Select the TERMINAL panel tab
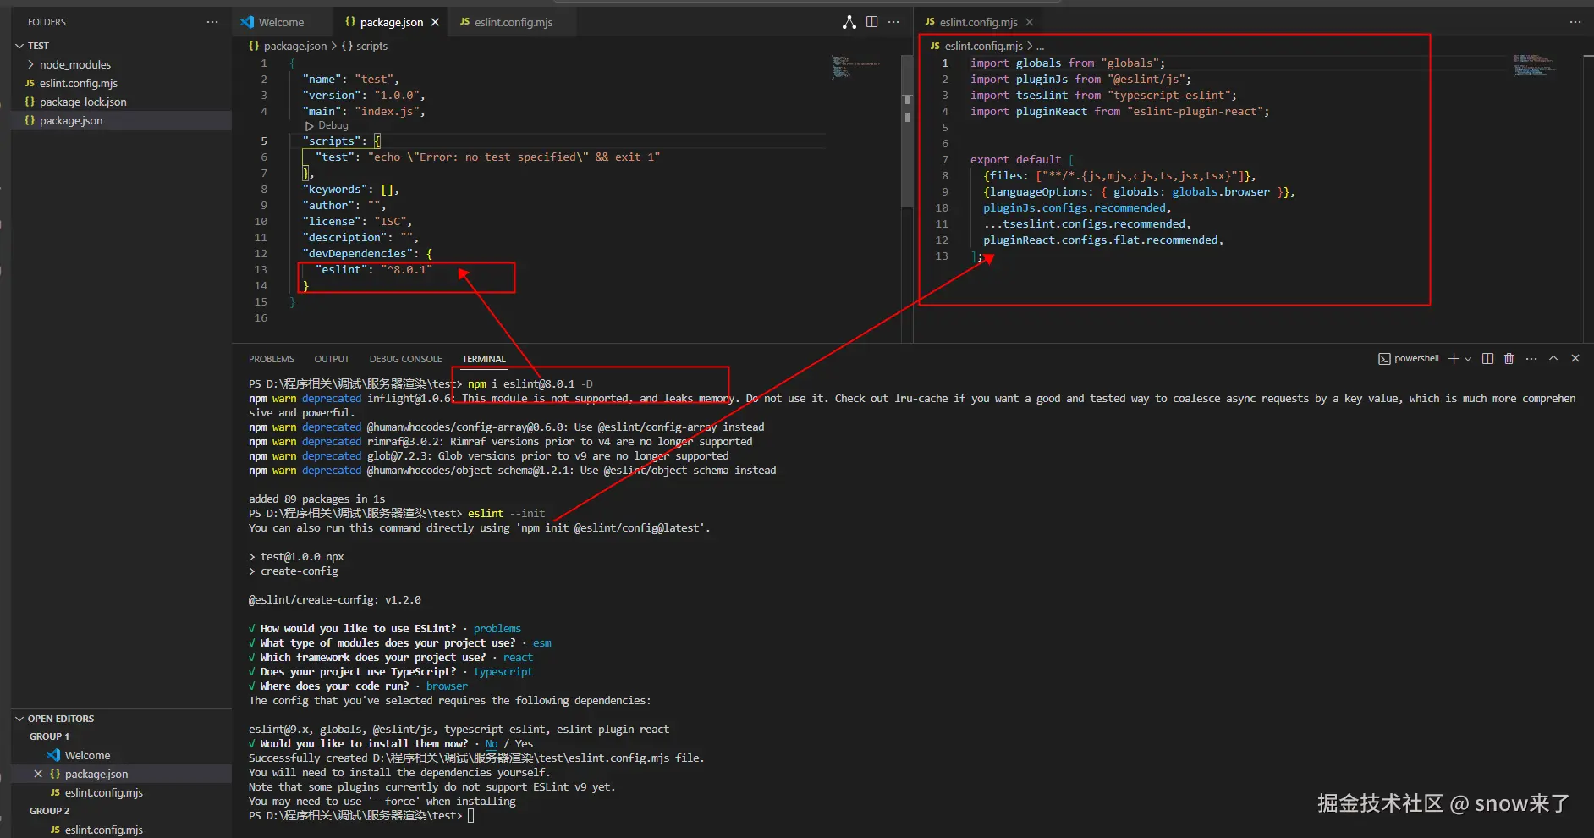 tap(484, 359)
